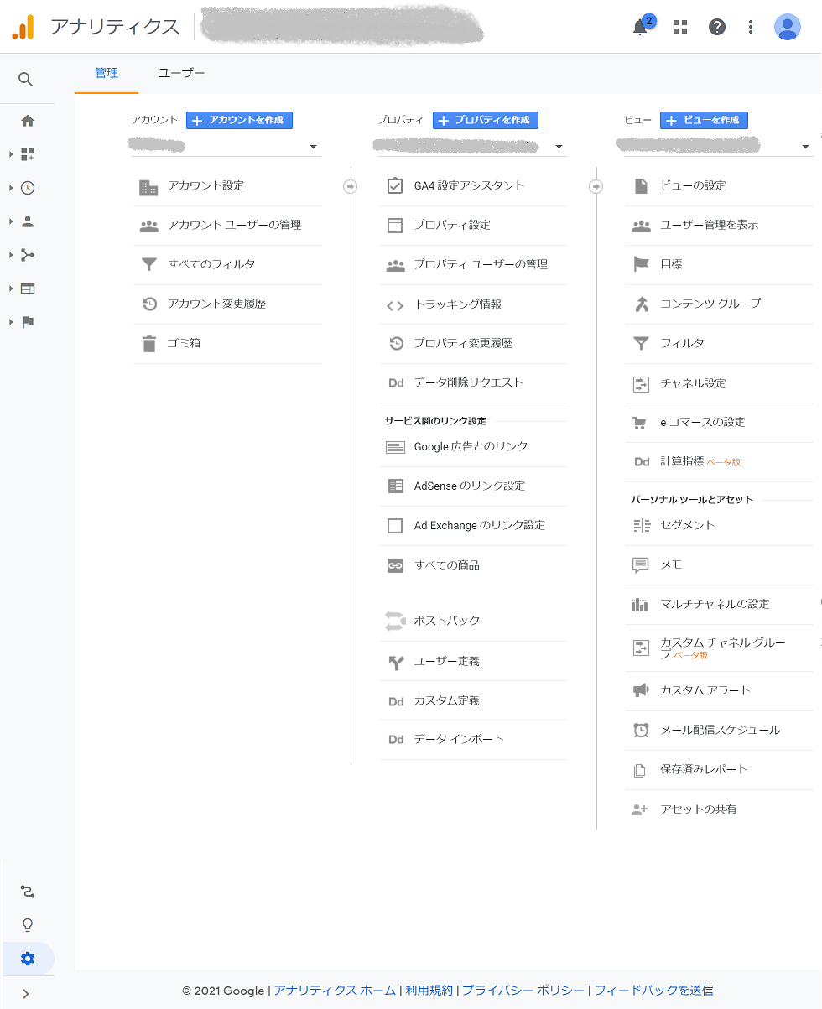Click the cart icon beside e コマースの設定
822x1009 pixels.
[x=640, y=423]
